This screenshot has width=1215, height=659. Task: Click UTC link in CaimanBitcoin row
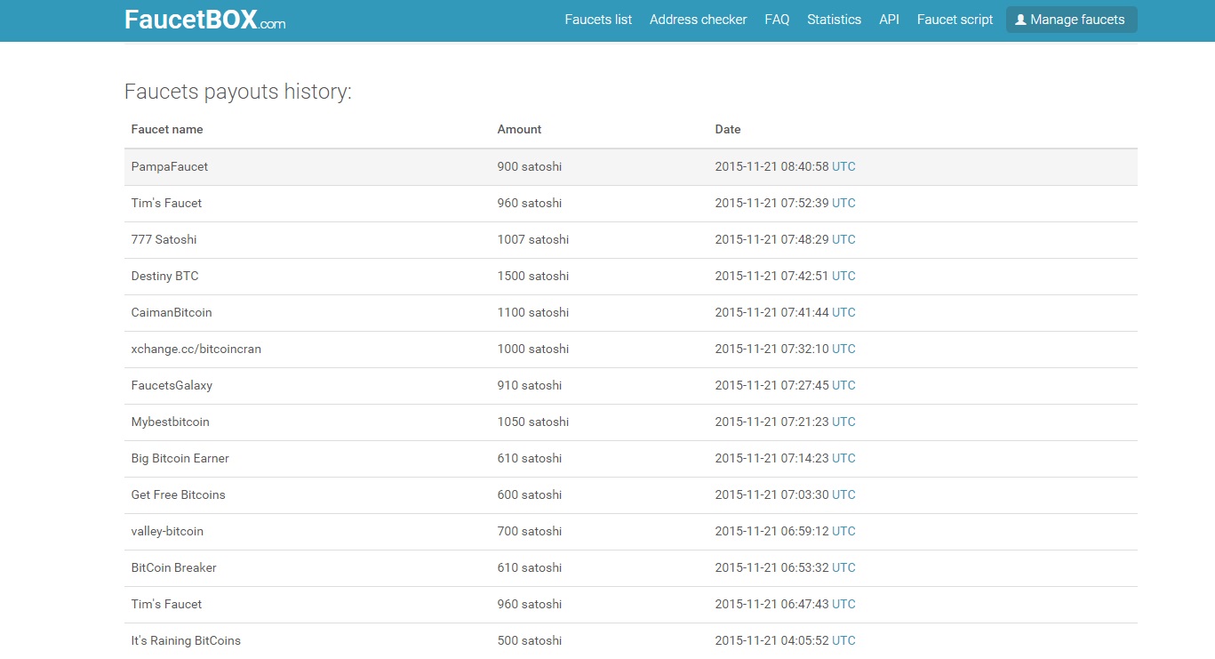843,312
